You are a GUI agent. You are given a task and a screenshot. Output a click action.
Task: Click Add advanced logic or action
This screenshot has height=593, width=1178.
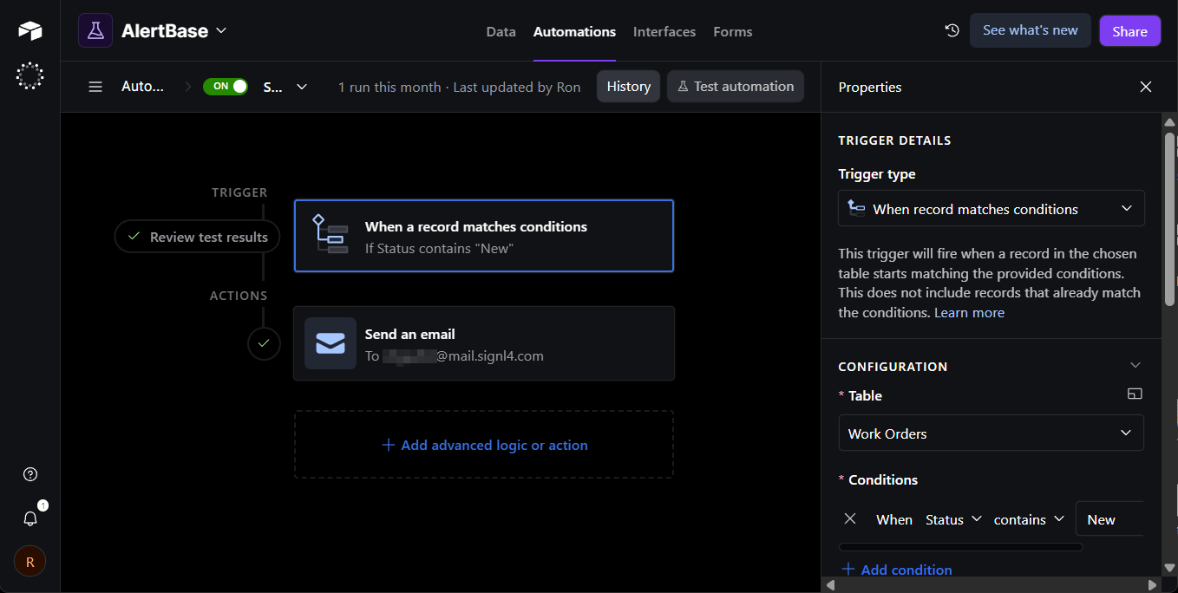click(x=484, y=445)
